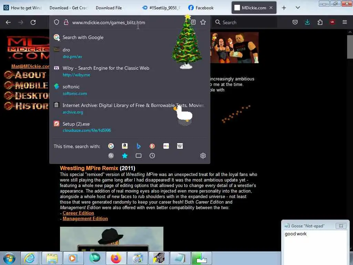Viewport: 353px width, 265px height.
Task: Search history using the clock icon
Action: point(152,156)
